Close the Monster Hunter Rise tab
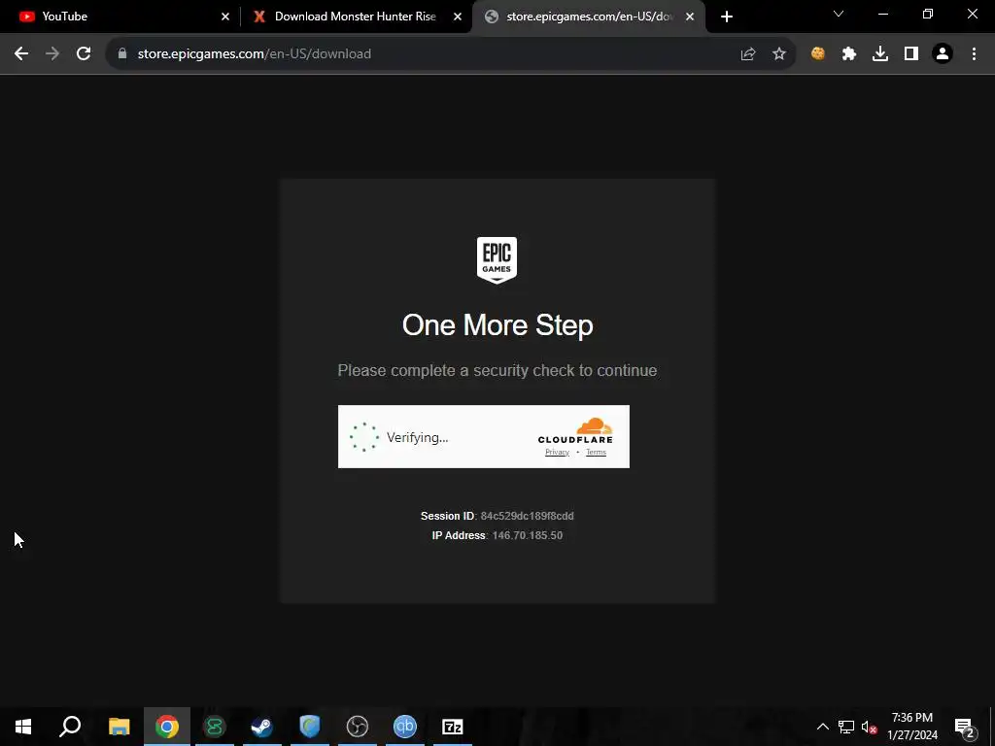The width and height of the screenshot is (995, 746). pyautogui.click(x=458, y=17)
